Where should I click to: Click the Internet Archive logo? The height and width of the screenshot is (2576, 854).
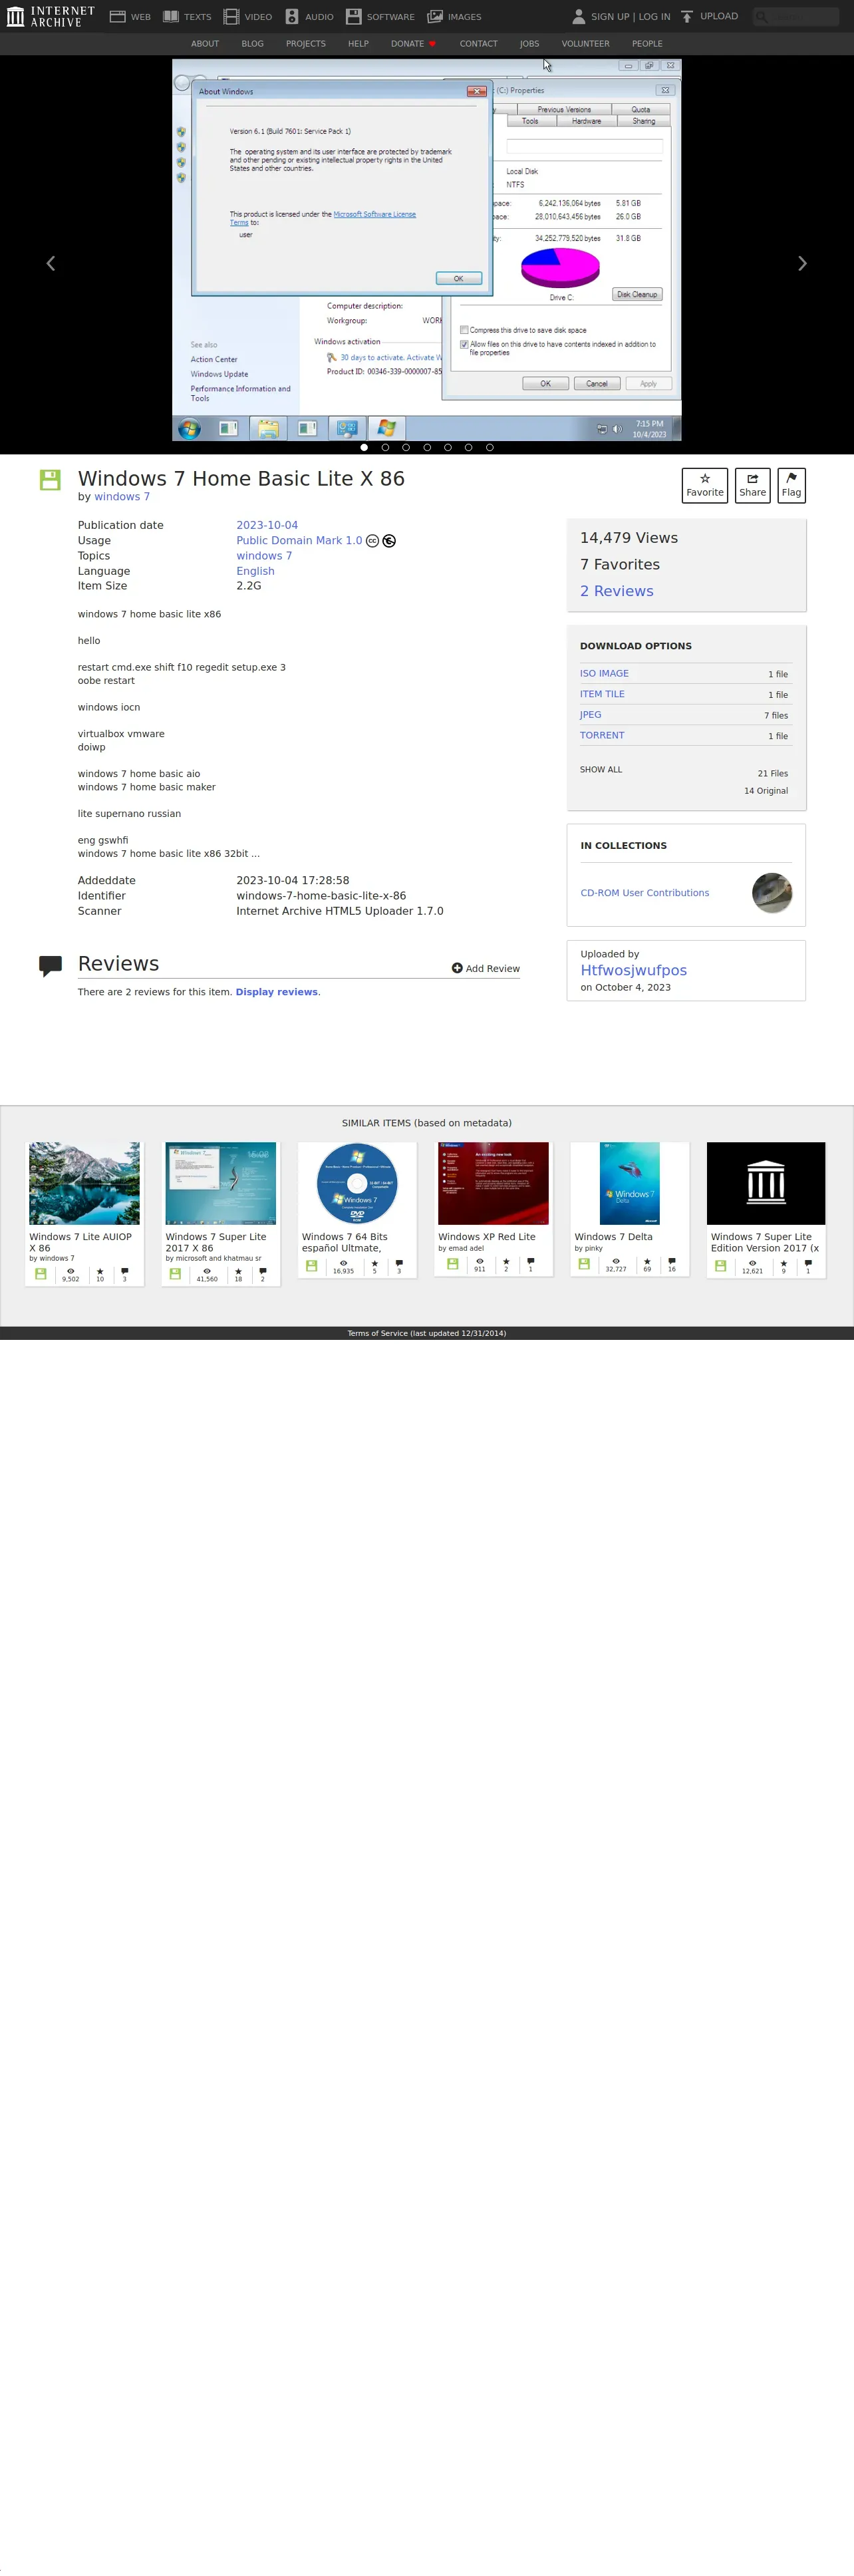[x=50, y=16]
